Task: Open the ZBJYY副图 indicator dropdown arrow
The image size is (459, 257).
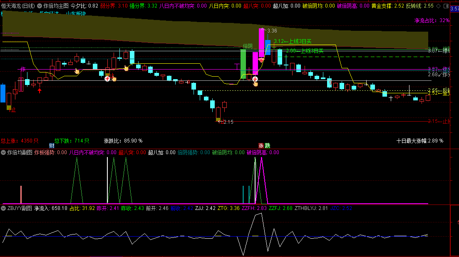Action: [3, 208]
